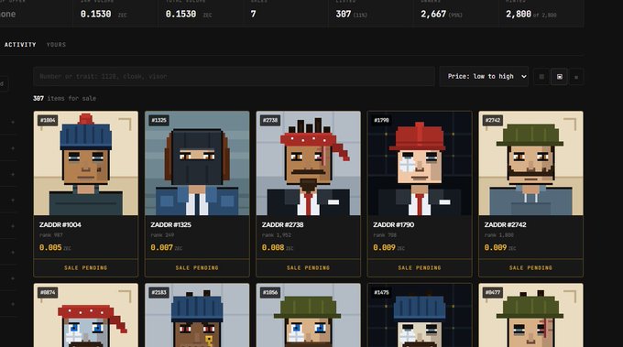623x347 pixels.
Task: Open the #0874 red bandana card in the second row
Action: 86,315
